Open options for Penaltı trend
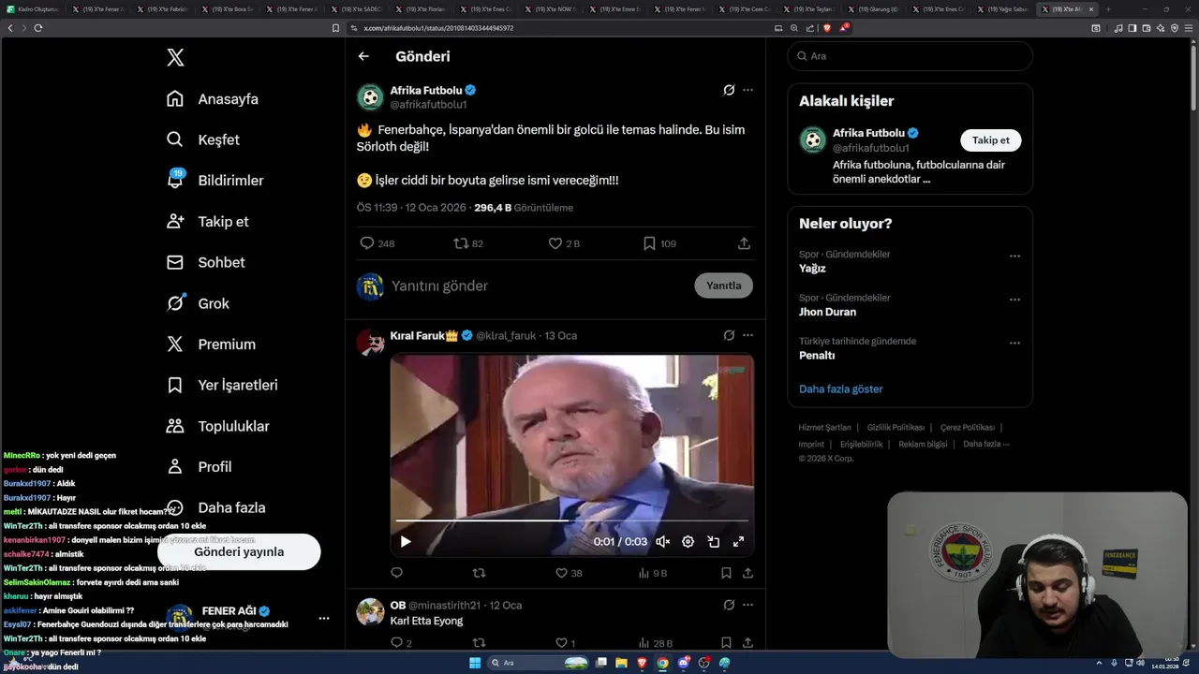Image resolution: width=1199 pixels, height=674 pixels. click(x=1014, y=343)
